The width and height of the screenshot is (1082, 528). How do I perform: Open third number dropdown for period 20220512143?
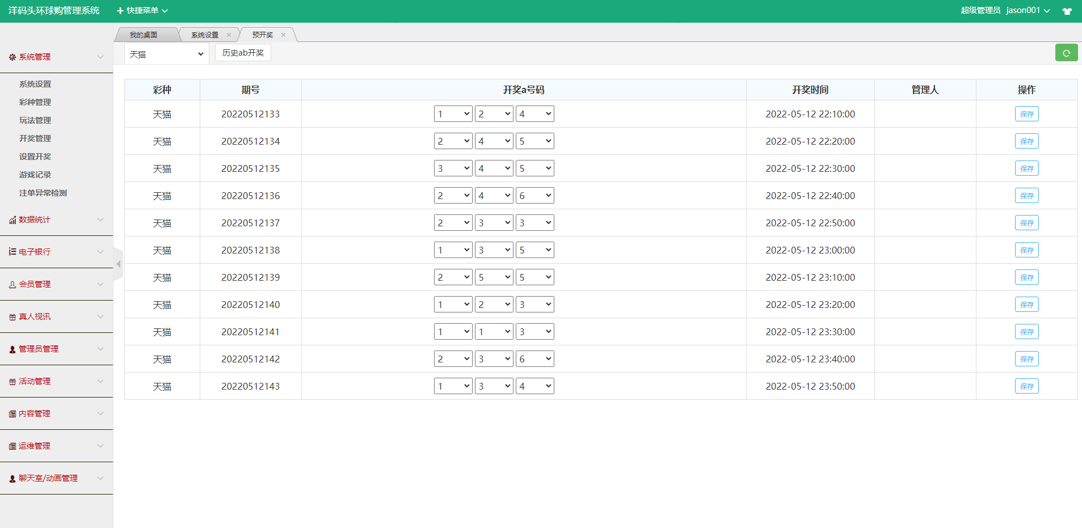tap(534, 386)
